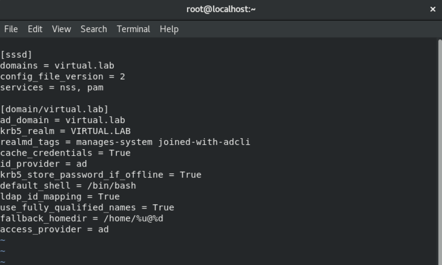Click the access_provider = ad line

(x=54, y=229)
